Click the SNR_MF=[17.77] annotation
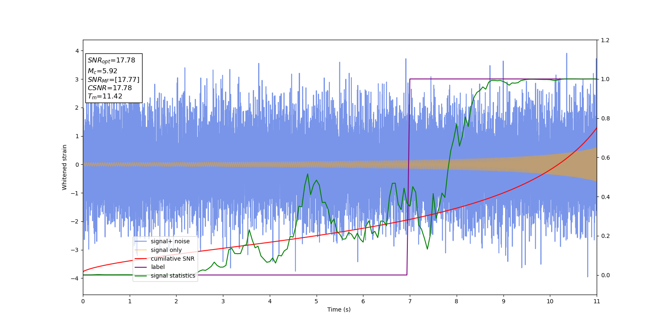Screen dimensions: 663x331 [x=114, y=80]
